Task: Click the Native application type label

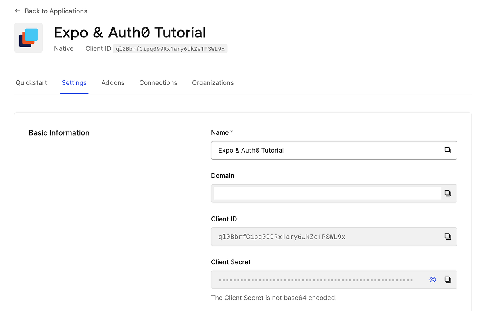Action: coord(64,48)
